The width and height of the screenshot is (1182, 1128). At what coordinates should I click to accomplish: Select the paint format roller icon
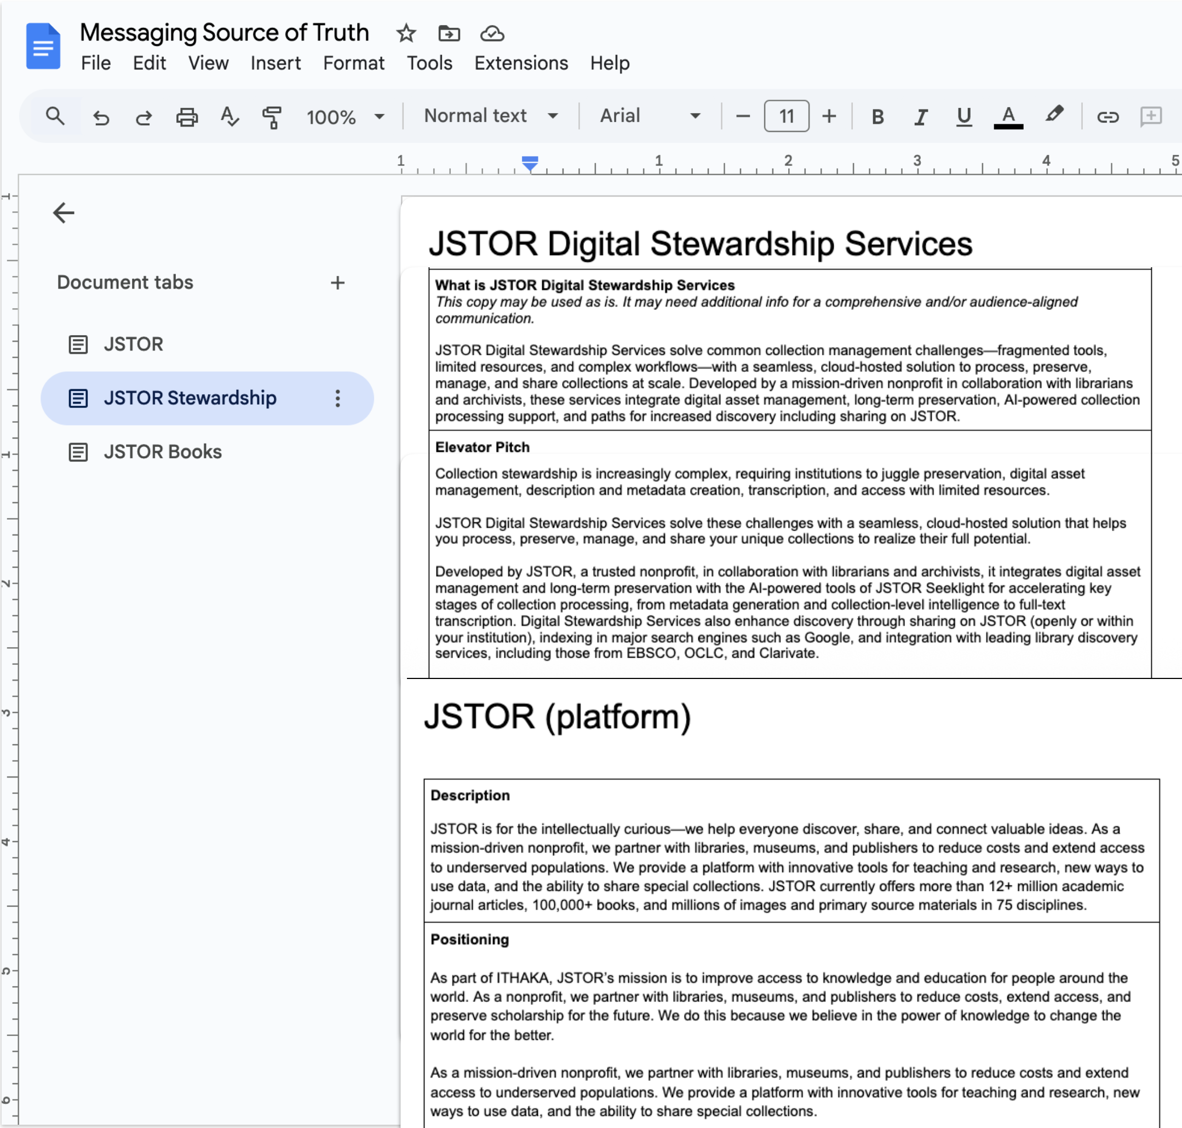click(272, 117)
